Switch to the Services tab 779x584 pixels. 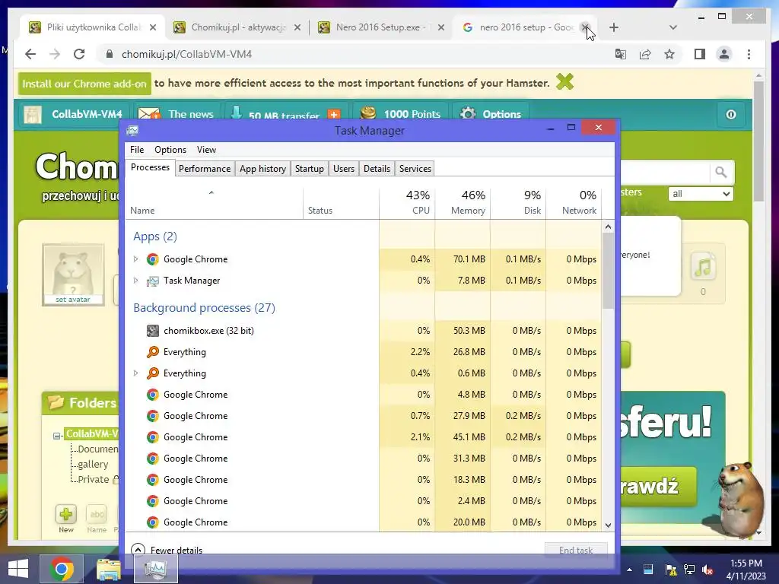click(415, 168)
